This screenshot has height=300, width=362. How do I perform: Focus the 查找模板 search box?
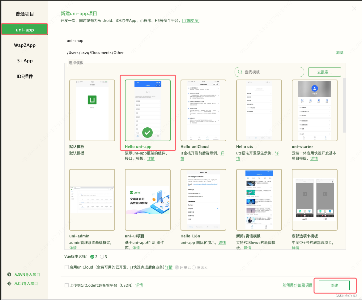(269, 72)
